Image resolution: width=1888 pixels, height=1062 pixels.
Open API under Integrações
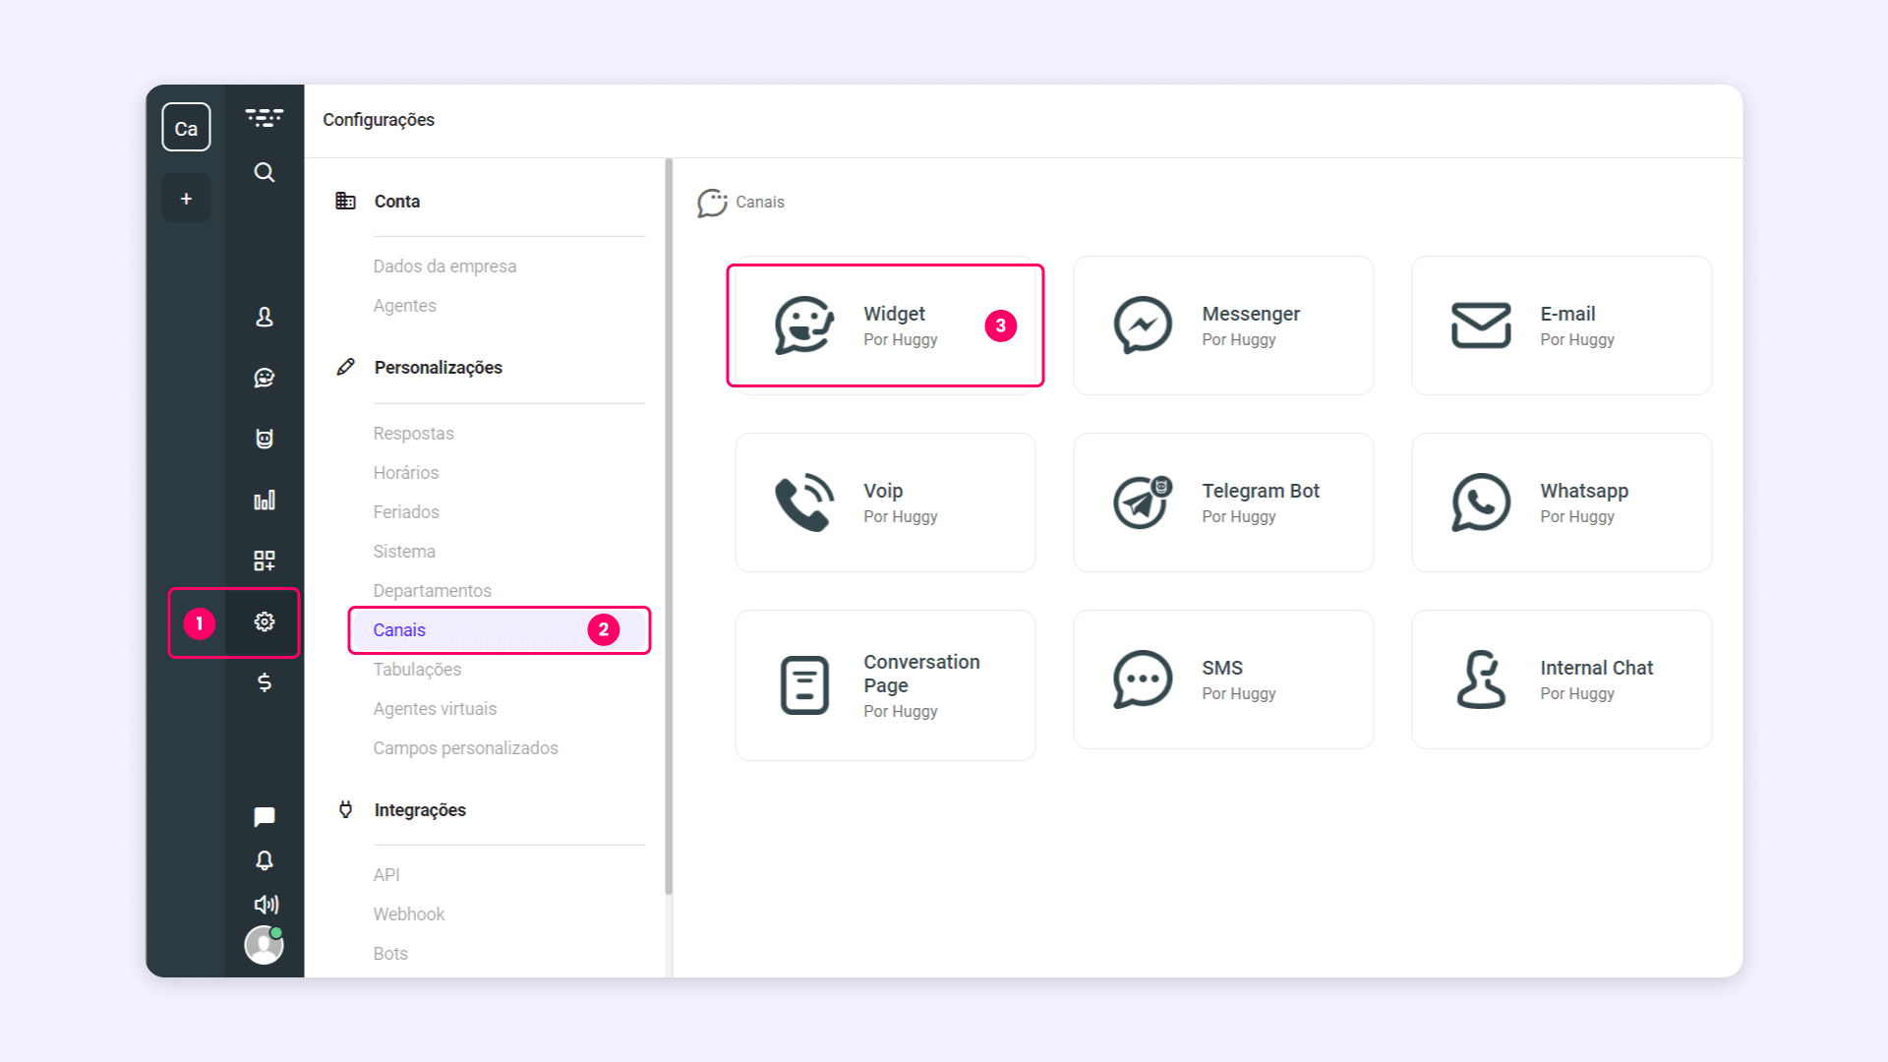point(386,875)
